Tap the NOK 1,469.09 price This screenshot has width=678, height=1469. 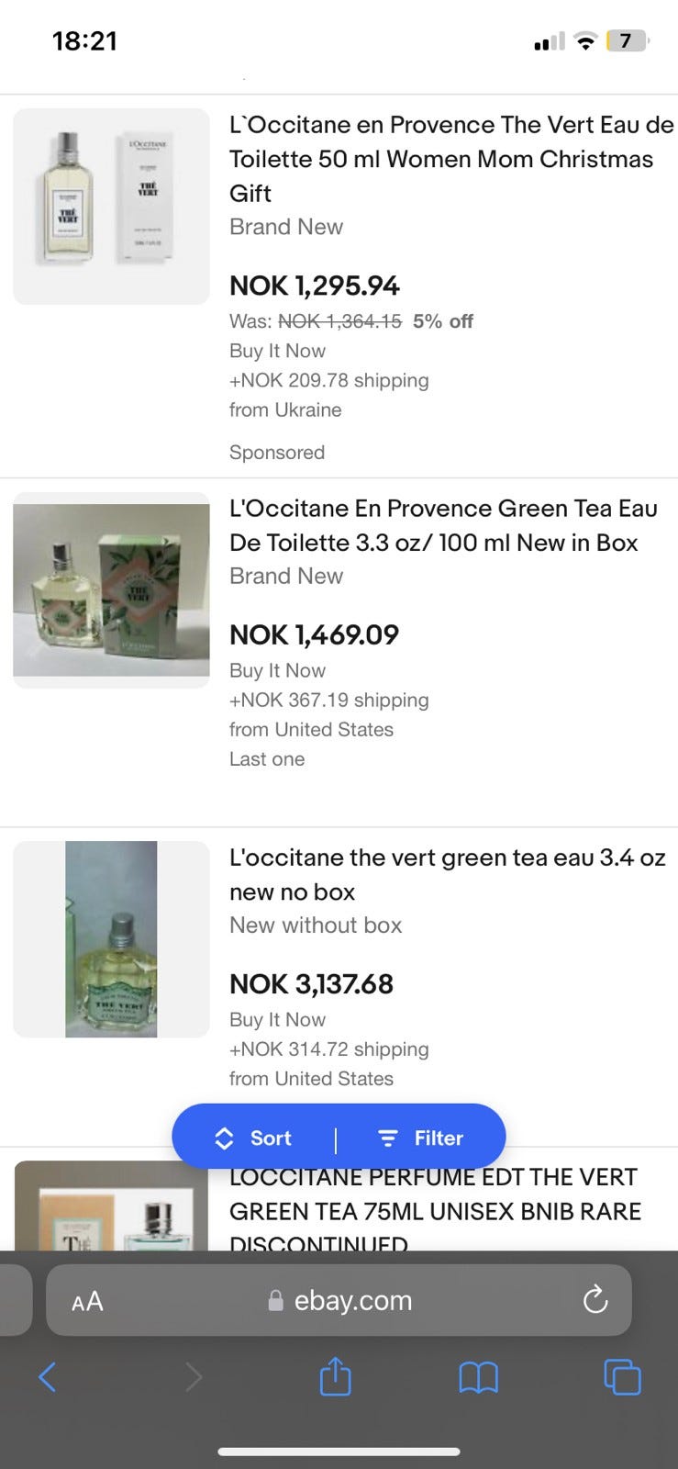(x=314, y=634)
